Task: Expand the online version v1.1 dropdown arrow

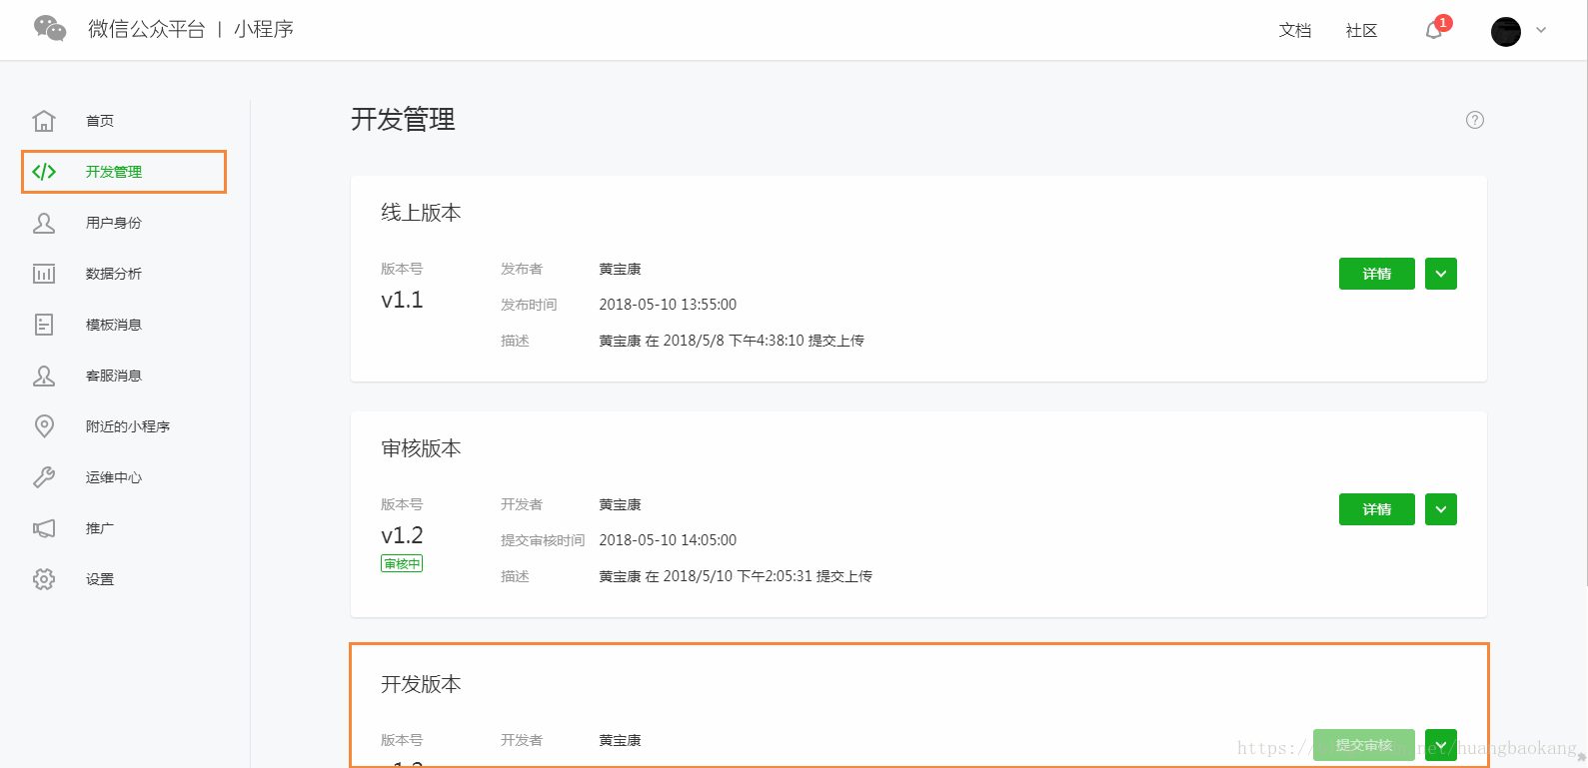Action: (x=1440, y=274)
